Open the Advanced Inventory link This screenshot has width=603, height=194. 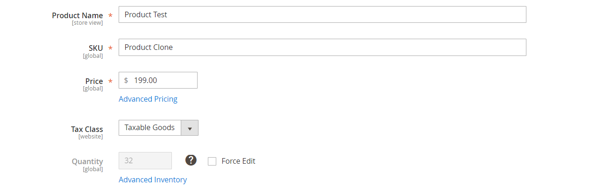click(153, 180)
